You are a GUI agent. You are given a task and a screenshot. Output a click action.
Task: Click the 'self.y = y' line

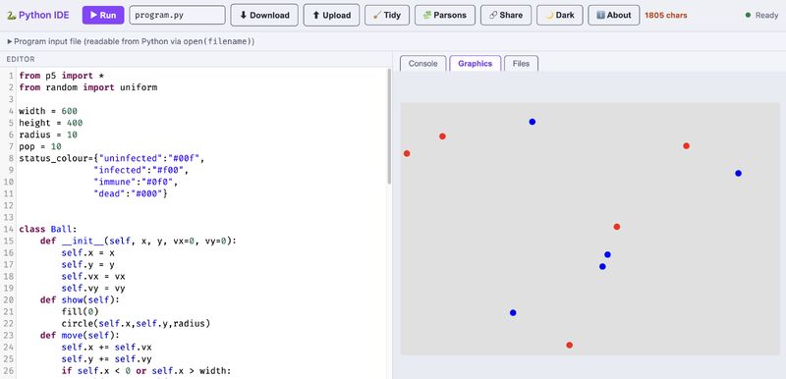[x=87, y=264]
